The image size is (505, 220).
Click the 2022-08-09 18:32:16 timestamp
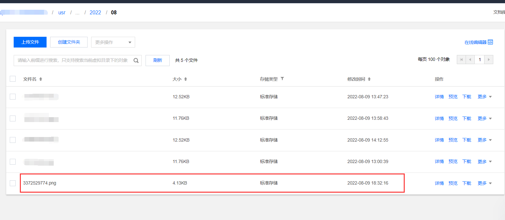pyautogui.click(x=368, y=183)
